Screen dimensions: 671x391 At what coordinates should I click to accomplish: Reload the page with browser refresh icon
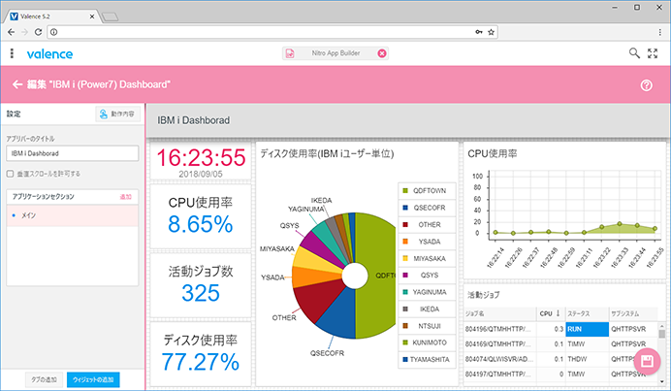click(38, 32)
